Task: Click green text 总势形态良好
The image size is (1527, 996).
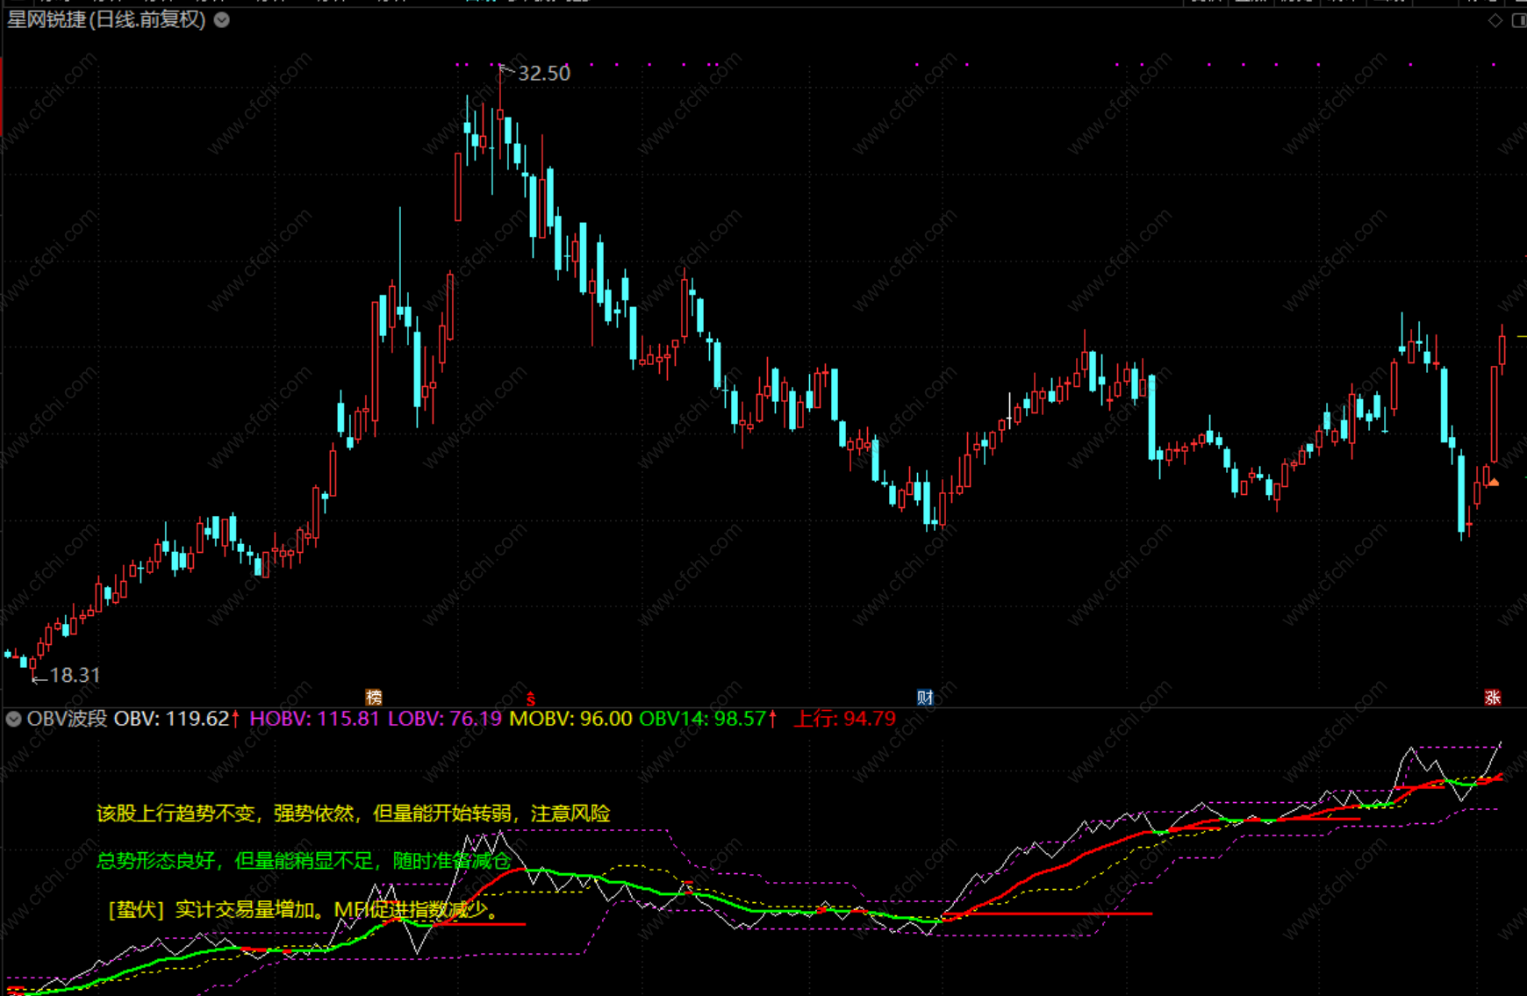Action: (x=155, y=861)
